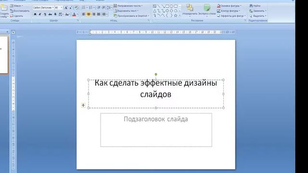Viewport: 308px width, 173px height.
Task: Open the text columns dropdown
Action: pyautogui.click(x=105, y=14)
